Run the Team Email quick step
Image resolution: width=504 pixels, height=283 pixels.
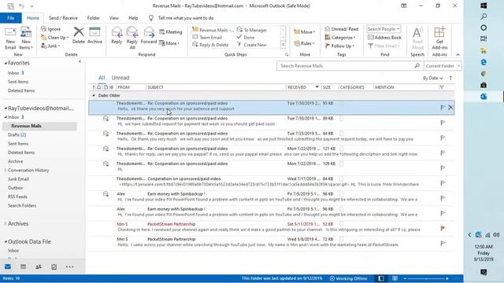207,38
